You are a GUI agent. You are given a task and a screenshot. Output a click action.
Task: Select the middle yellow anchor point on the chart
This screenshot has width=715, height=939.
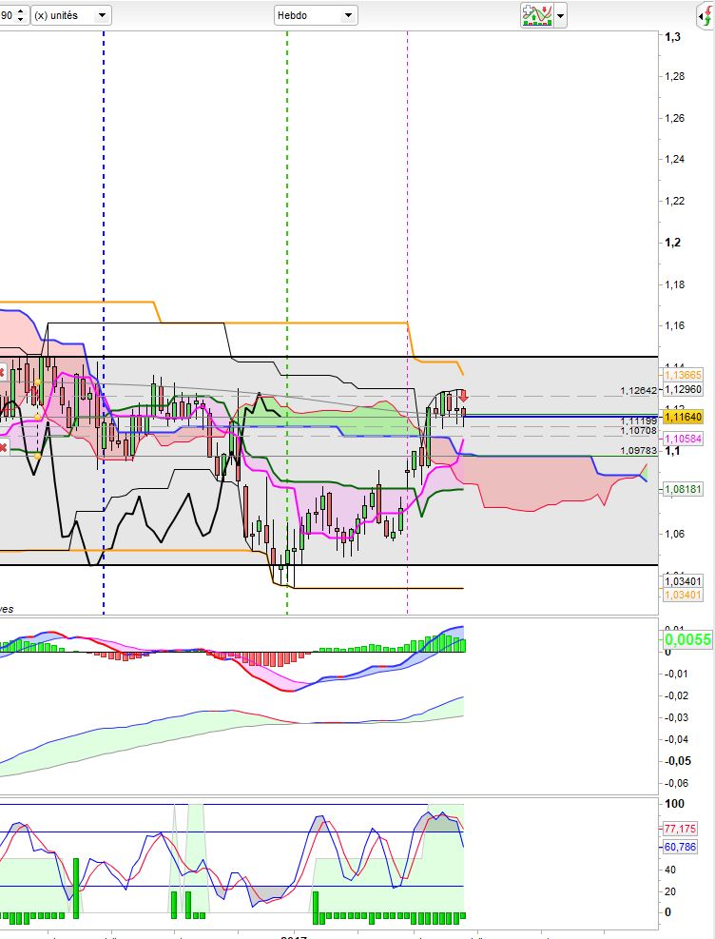[x=38, y=416]
